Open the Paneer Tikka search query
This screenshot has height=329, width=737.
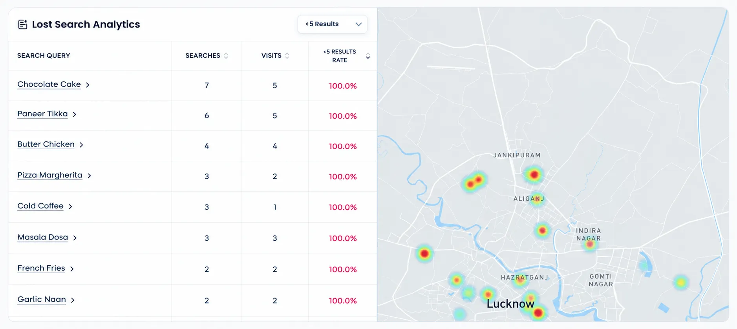click(42, 114)
